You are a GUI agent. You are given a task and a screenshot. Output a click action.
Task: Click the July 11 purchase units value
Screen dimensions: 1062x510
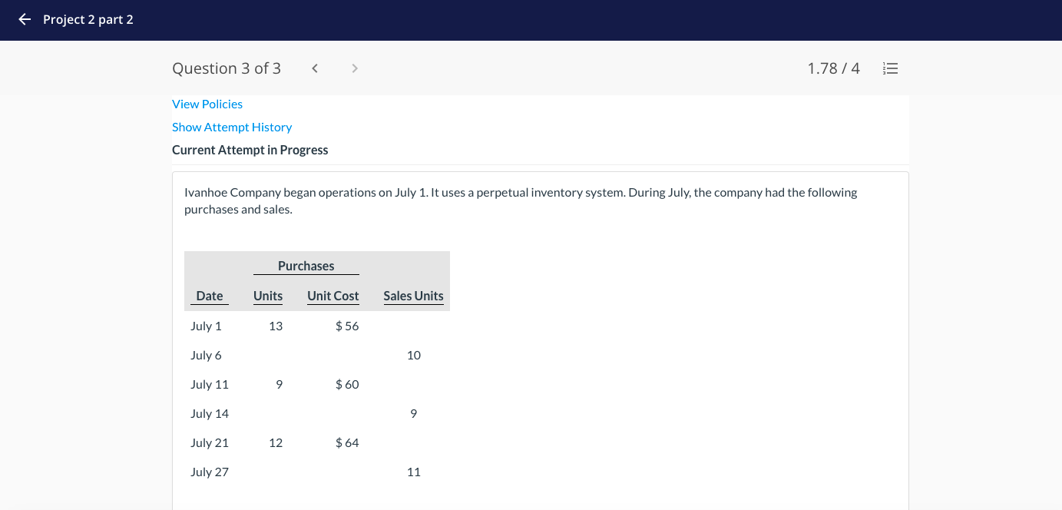pos(279,384)
